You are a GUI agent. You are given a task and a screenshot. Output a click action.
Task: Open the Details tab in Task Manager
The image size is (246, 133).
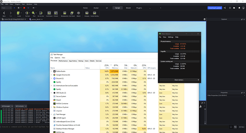tap(92, 61)
